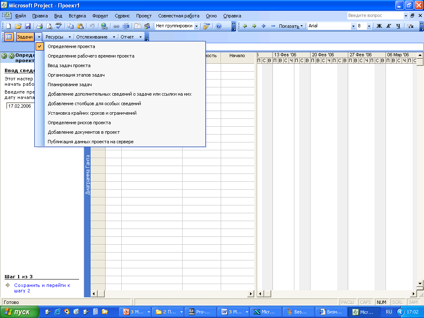Click the Gantt vertical scrollbar down arrow
Viewport: 424px width, 318px height.
point(420,283)
